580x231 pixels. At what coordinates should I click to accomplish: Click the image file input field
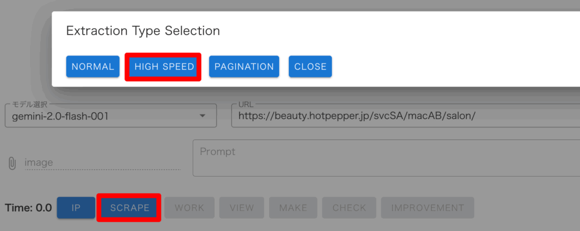[102, 163]
